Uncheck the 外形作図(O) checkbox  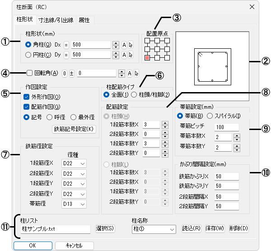[27, 97]
